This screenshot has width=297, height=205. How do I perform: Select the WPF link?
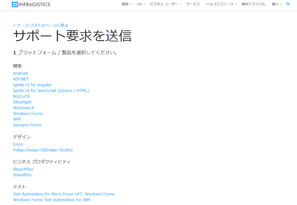[x=17, y=119]
